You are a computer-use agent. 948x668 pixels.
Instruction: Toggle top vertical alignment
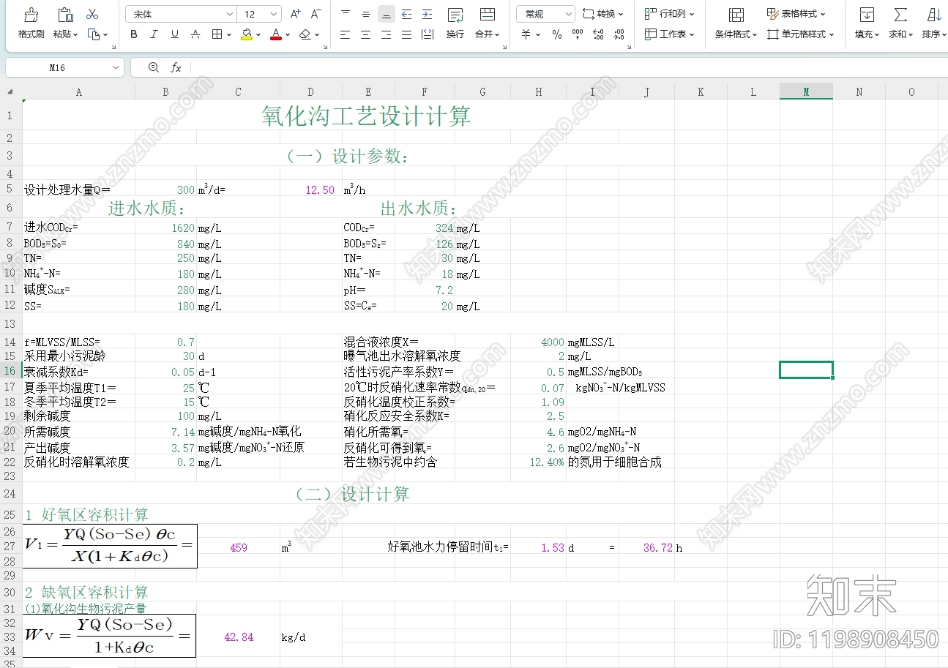[x=346, y=14]
